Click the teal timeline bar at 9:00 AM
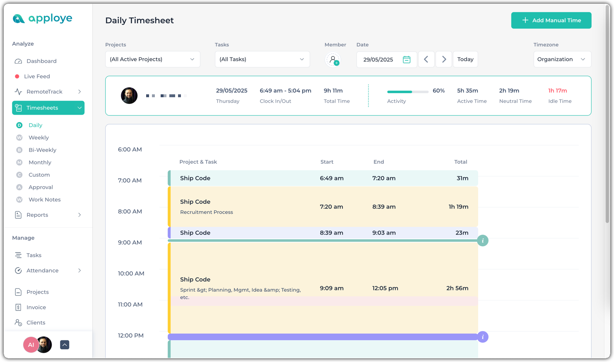This screenshot has width=614, height=362. point(323,241)
